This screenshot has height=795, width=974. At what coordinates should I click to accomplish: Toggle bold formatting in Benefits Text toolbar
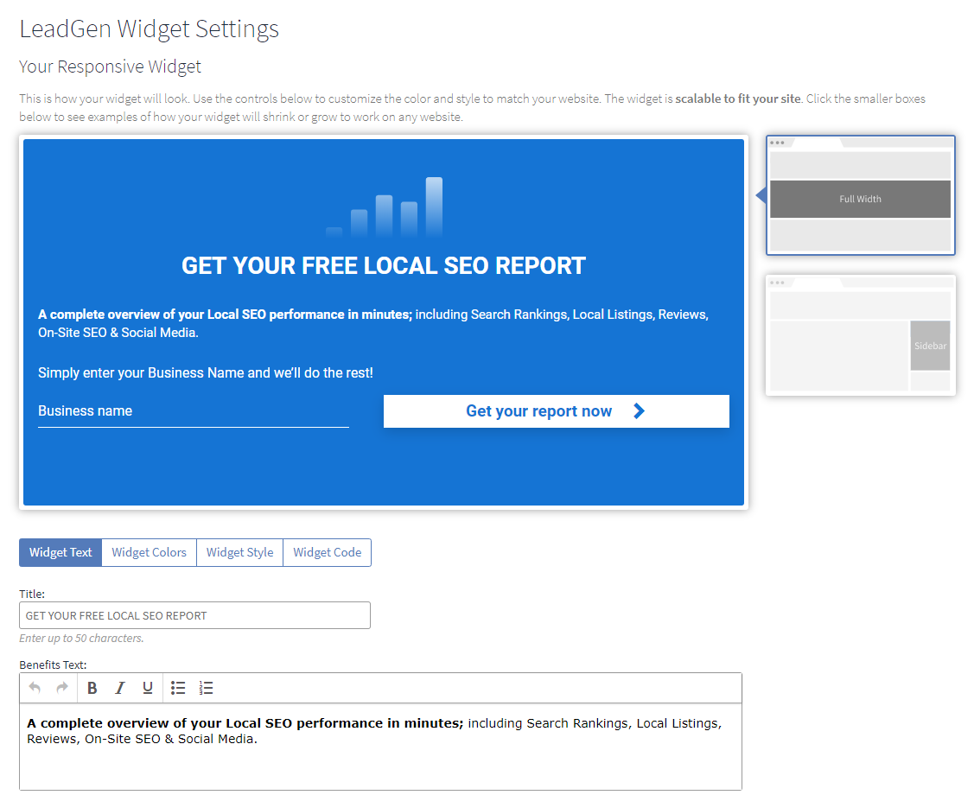pos(92,688)
